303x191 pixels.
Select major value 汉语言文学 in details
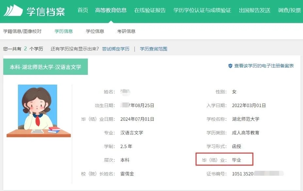click(132, 133)
